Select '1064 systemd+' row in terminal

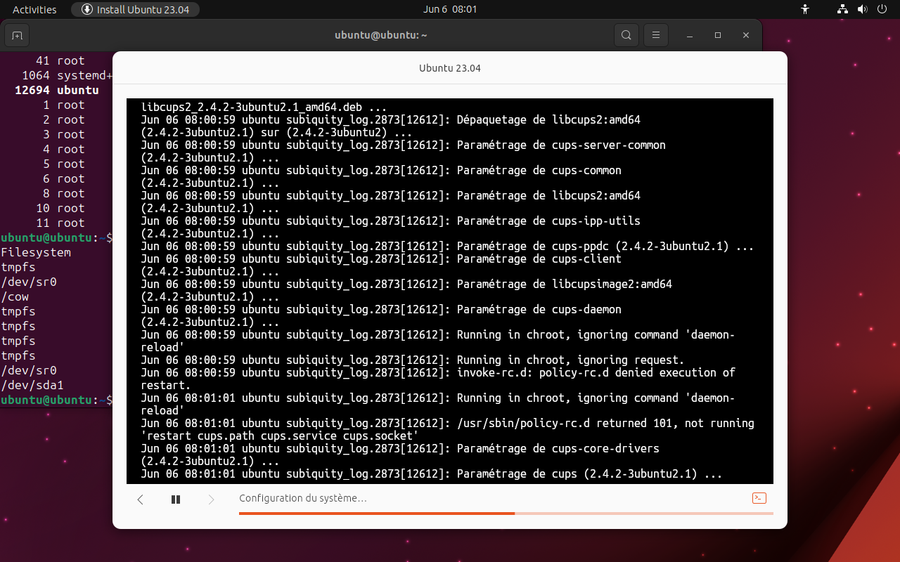(67, 75)
